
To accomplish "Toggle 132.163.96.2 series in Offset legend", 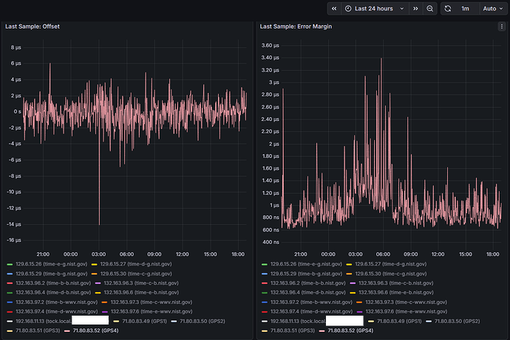I will (53, 283).
